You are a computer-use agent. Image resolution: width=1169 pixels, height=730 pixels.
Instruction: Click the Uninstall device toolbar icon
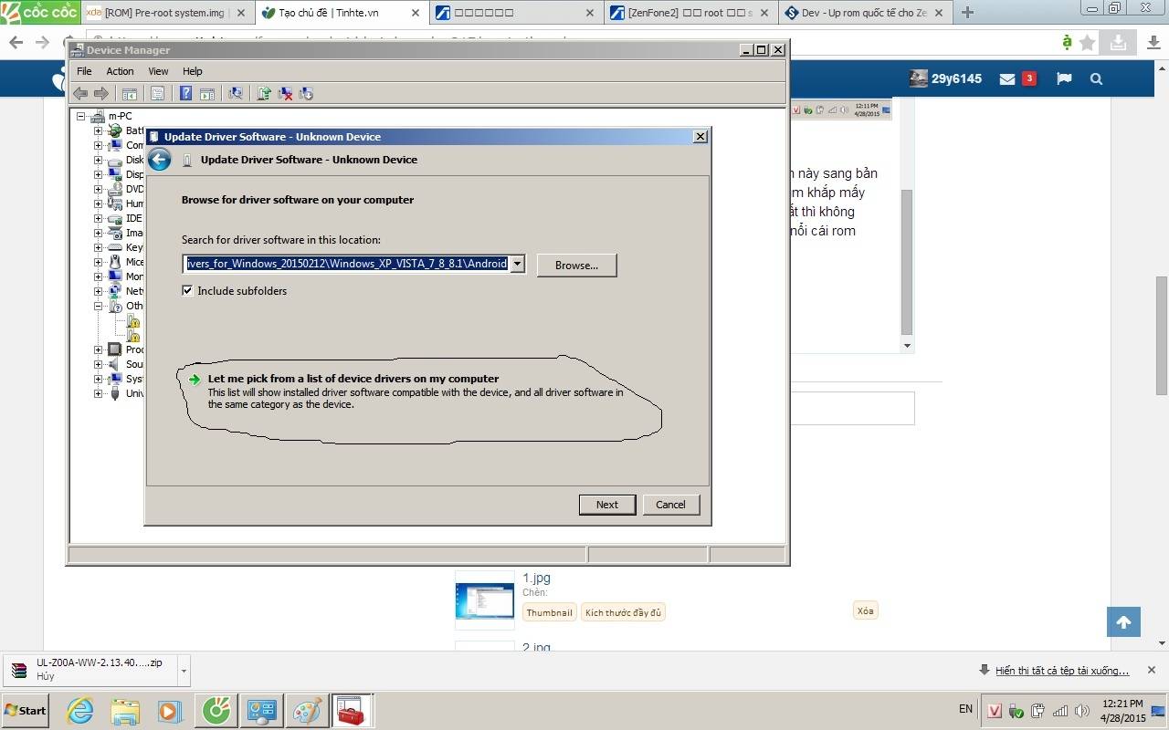point(286,93)
